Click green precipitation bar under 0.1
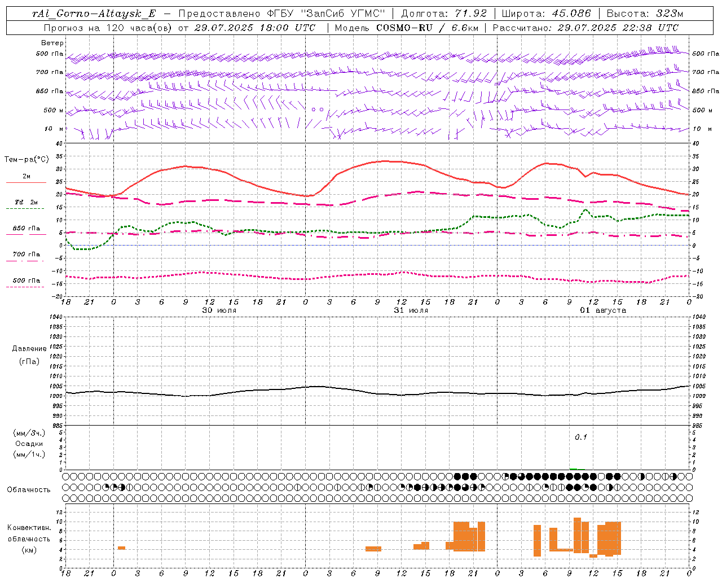This screenshot has height=578, width=722. coord(574,469)
